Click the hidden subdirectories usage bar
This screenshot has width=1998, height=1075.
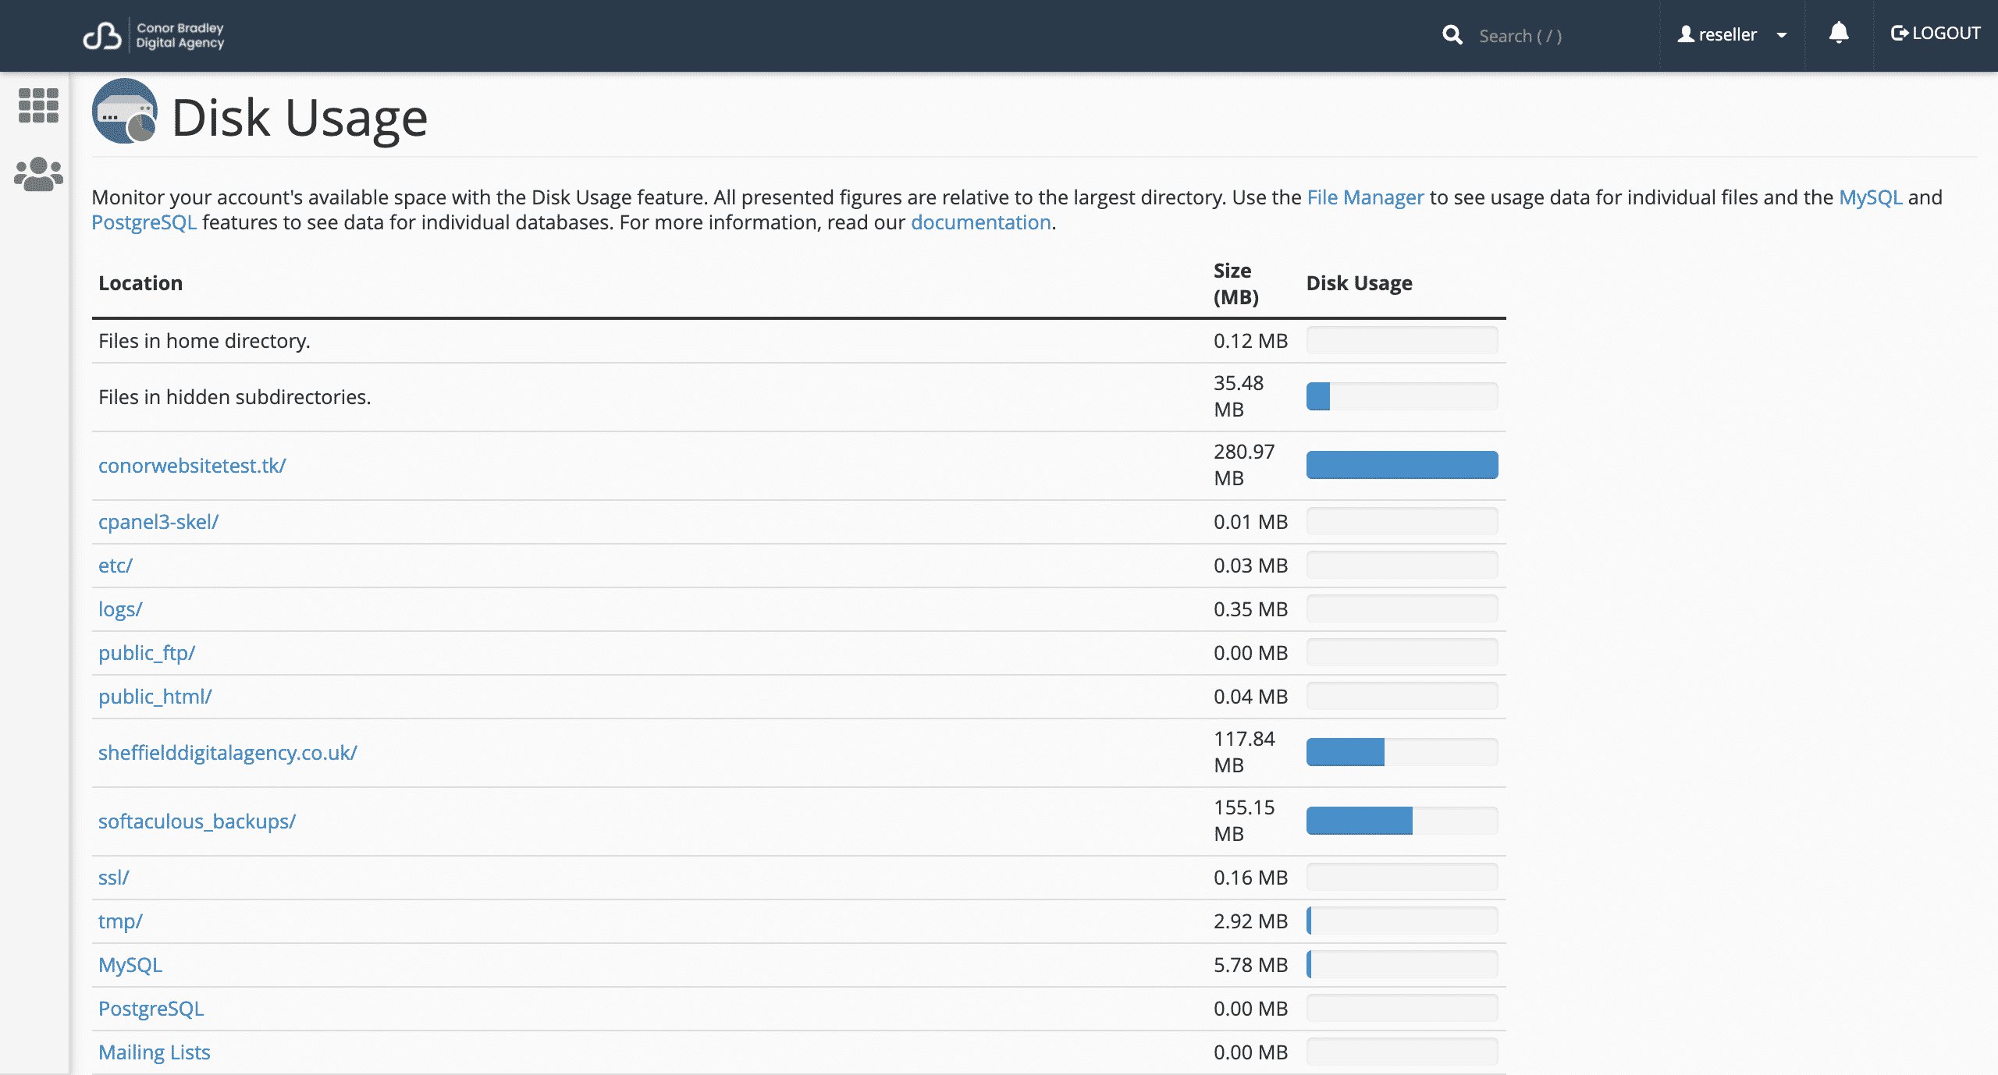point(1402,396)
